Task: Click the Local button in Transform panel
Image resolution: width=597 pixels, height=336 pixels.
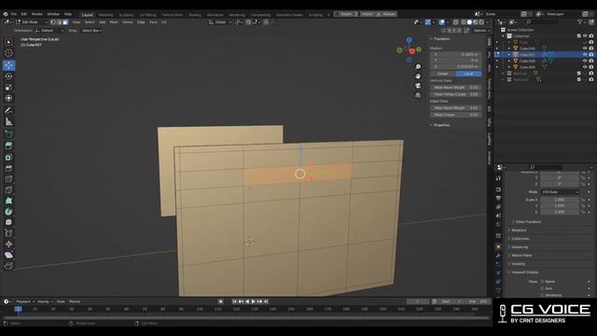Action: (468, 74)
